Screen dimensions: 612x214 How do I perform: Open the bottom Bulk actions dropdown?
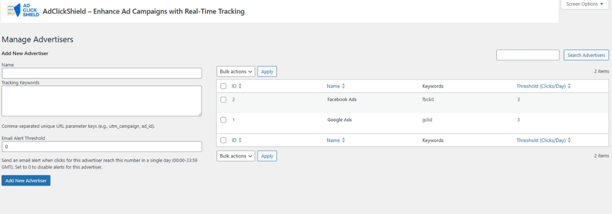(236, 156)
